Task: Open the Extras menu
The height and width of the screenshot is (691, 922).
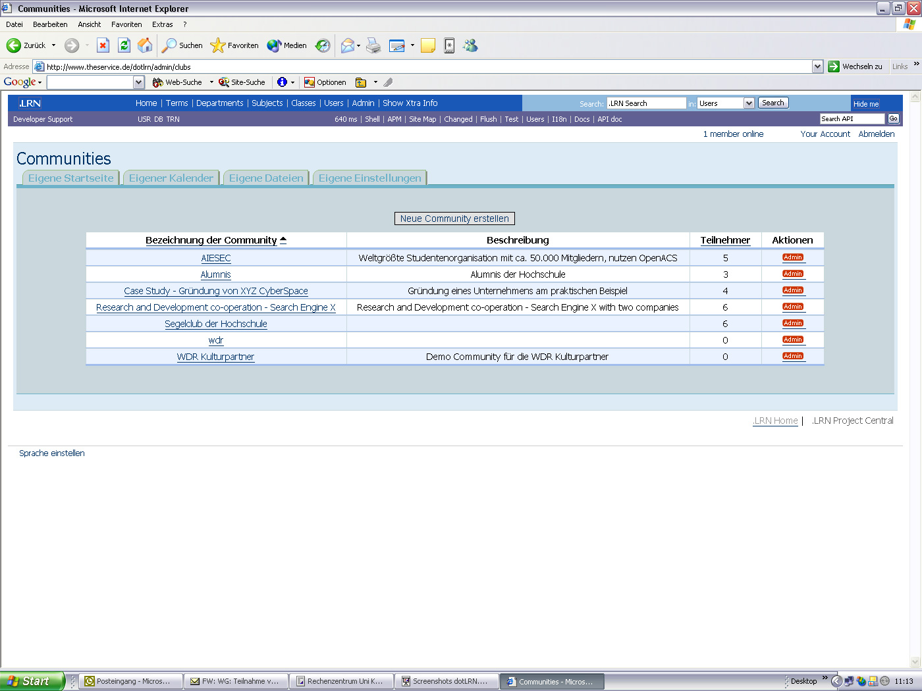Action: 162,24
